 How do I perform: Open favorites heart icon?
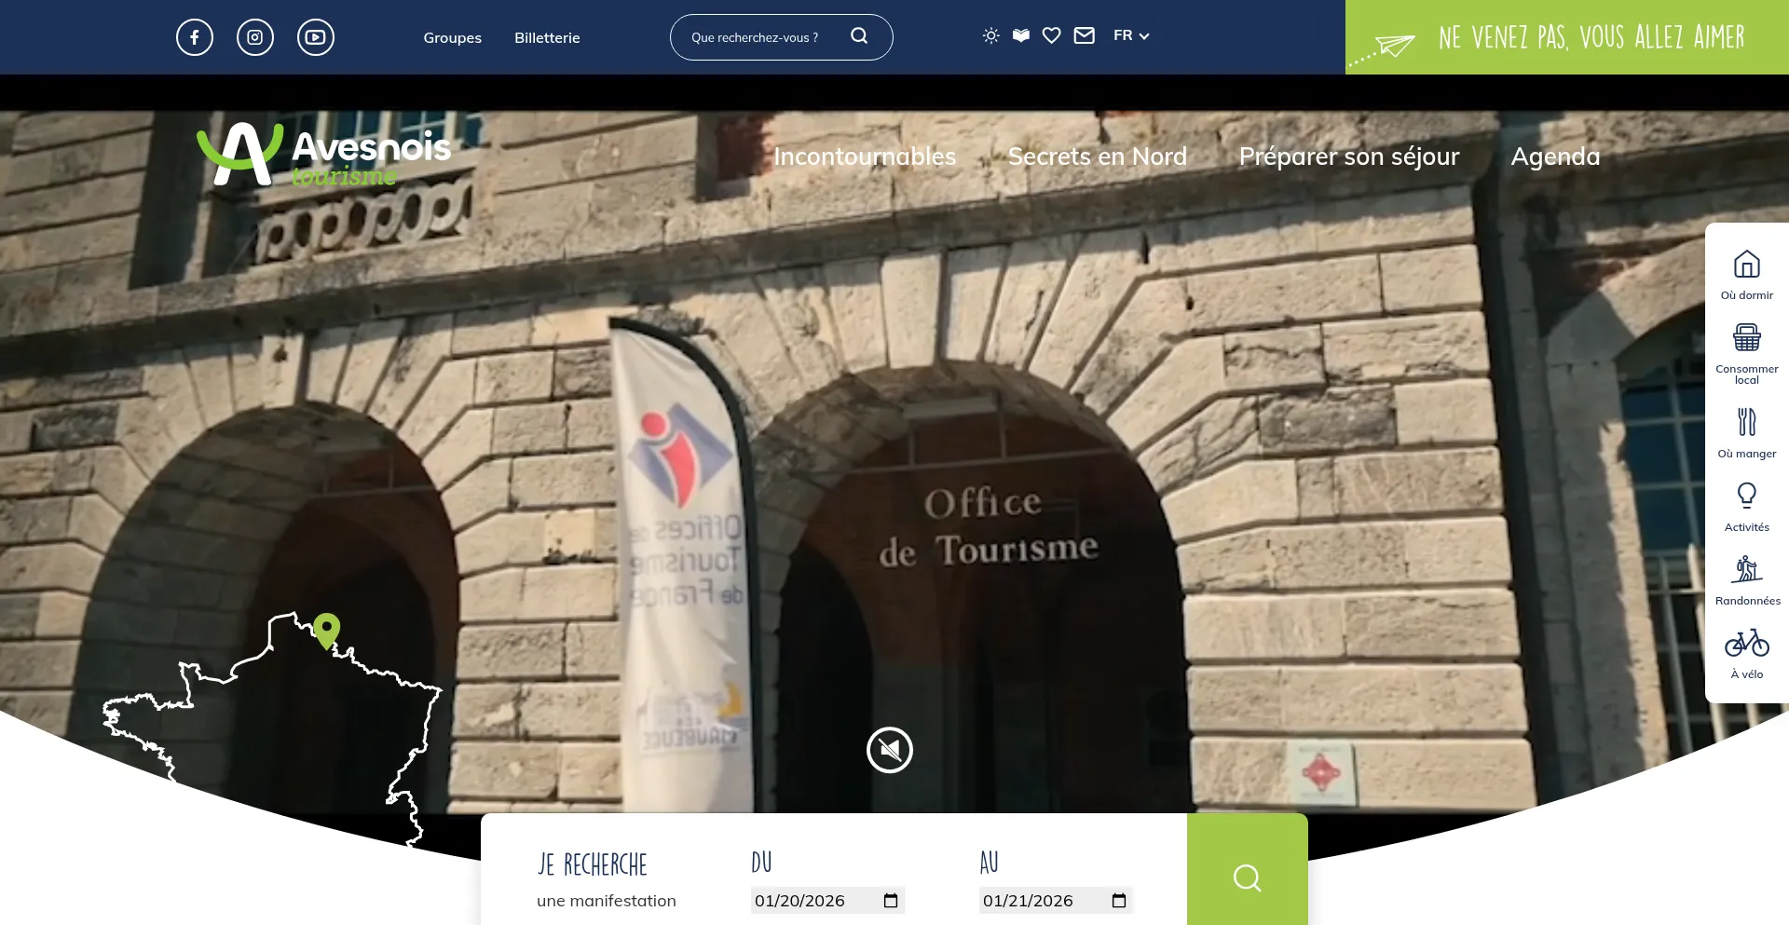[x=1052, y=35]
